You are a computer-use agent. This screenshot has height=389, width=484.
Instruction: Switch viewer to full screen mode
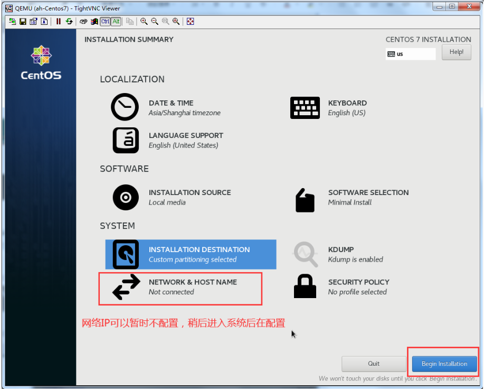coord(191,22)
